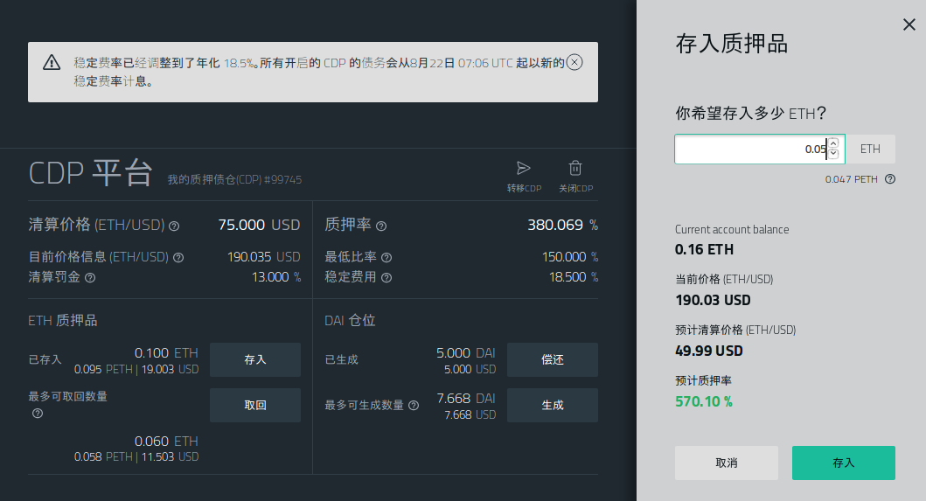Close the deposit collateral side panel
Image resolution: width=926 pixels, height=501 pixels.
point(909,24)
